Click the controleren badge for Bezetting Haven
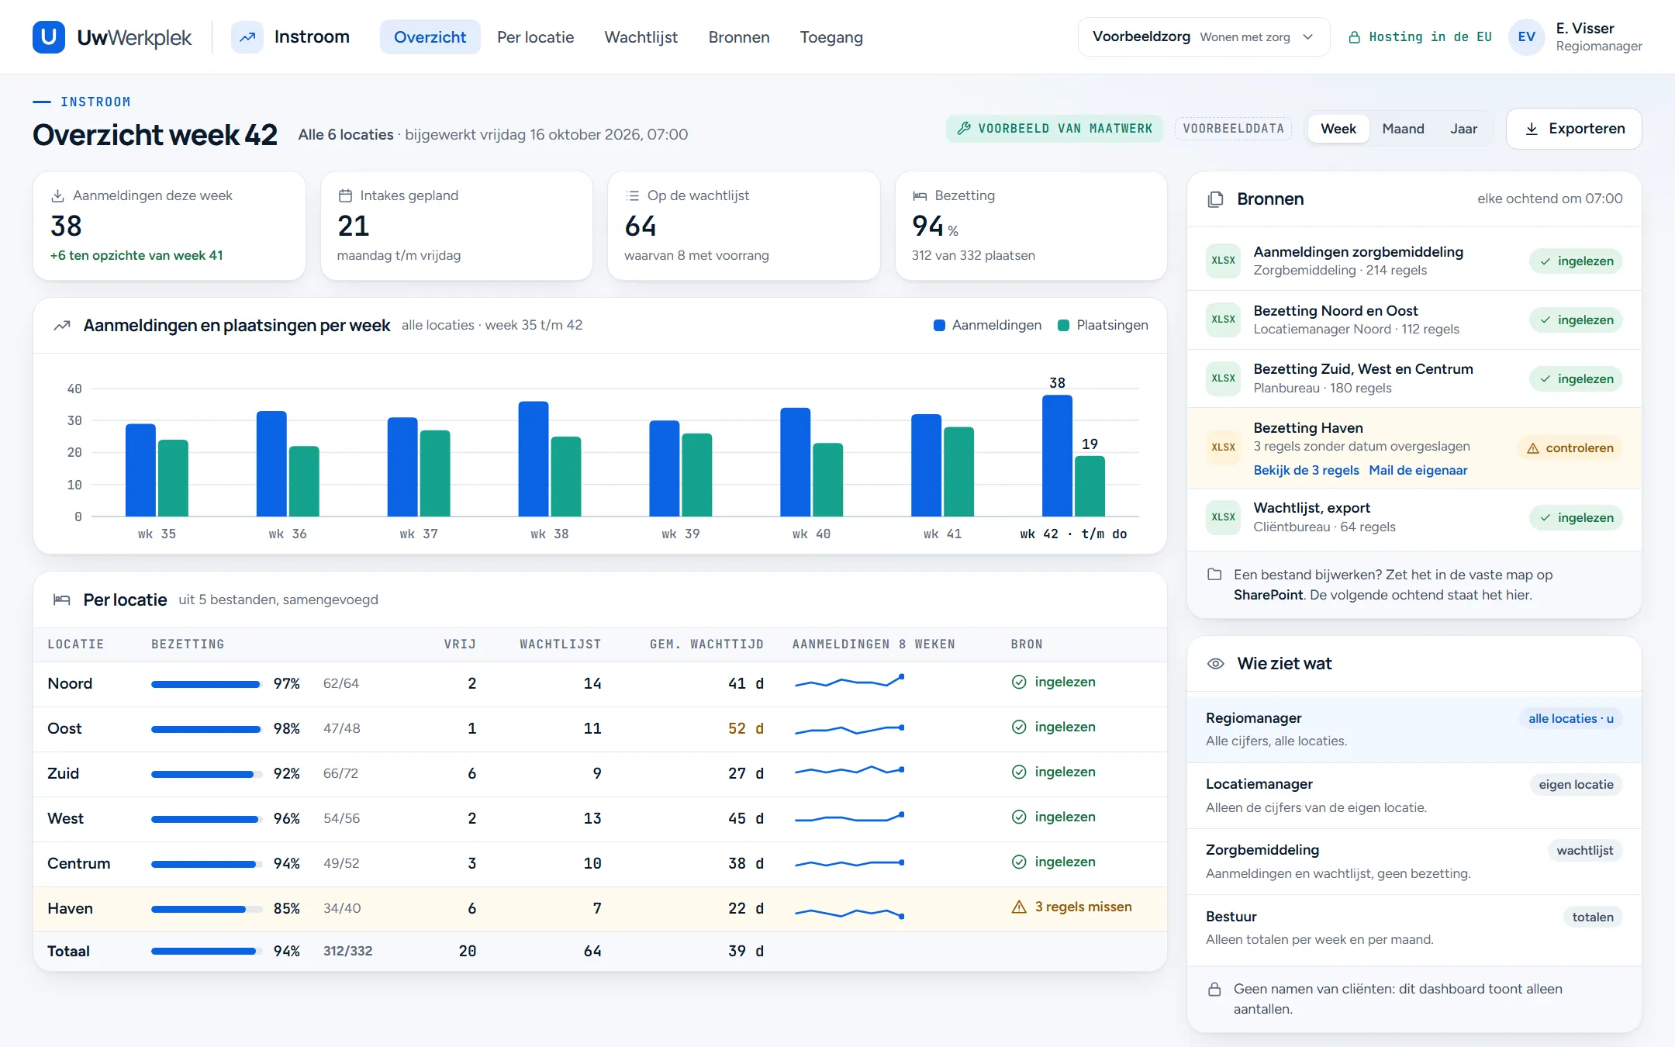This screenshot has width=1675, height=1047. [x=1570, y=448]
